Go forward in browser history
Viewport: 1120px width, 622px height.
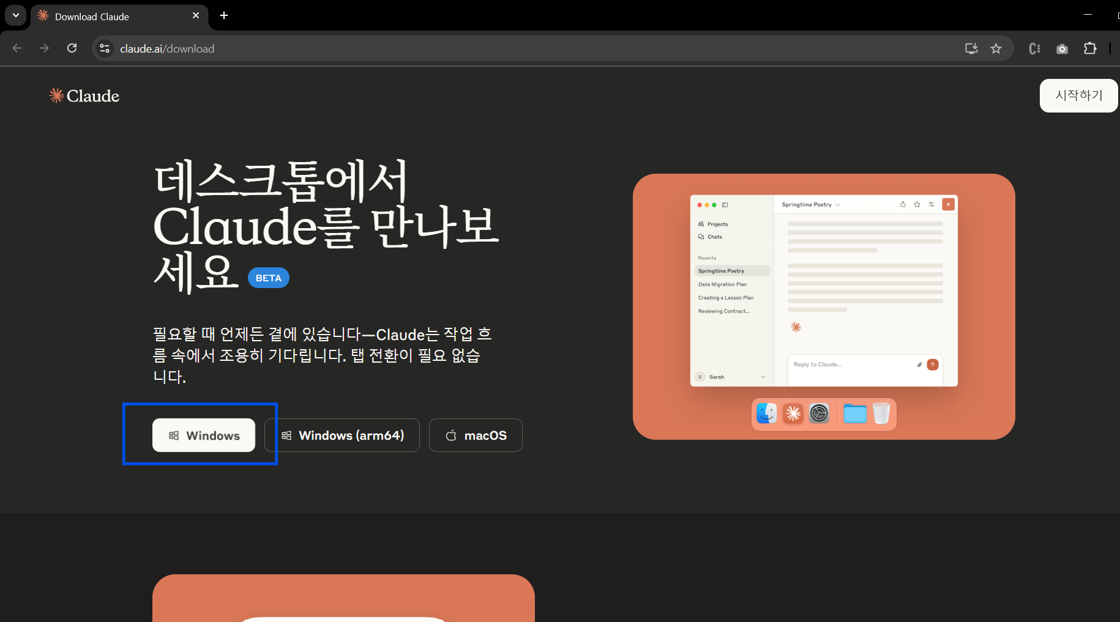tap(44, 48)
